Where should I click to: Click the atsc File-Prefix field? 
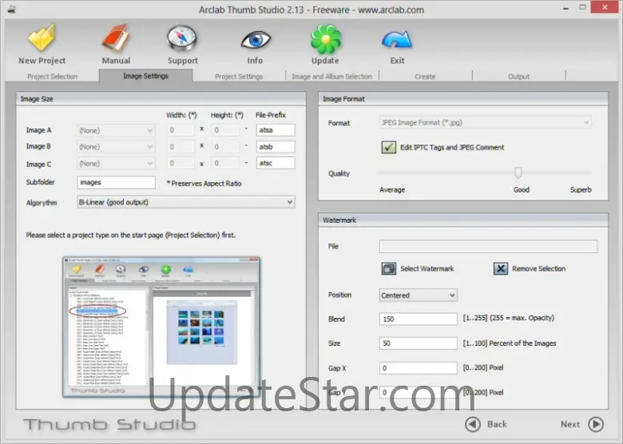(276, 163)
